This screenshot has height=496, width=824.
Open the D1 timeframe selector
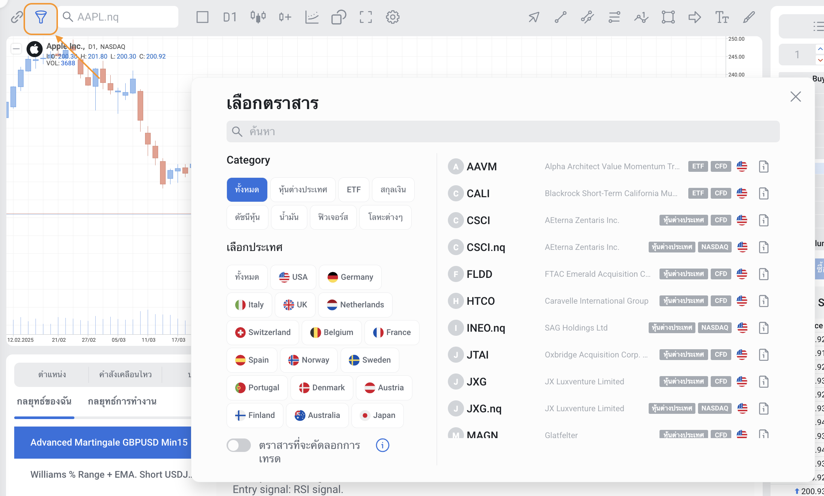click(230, 17)
